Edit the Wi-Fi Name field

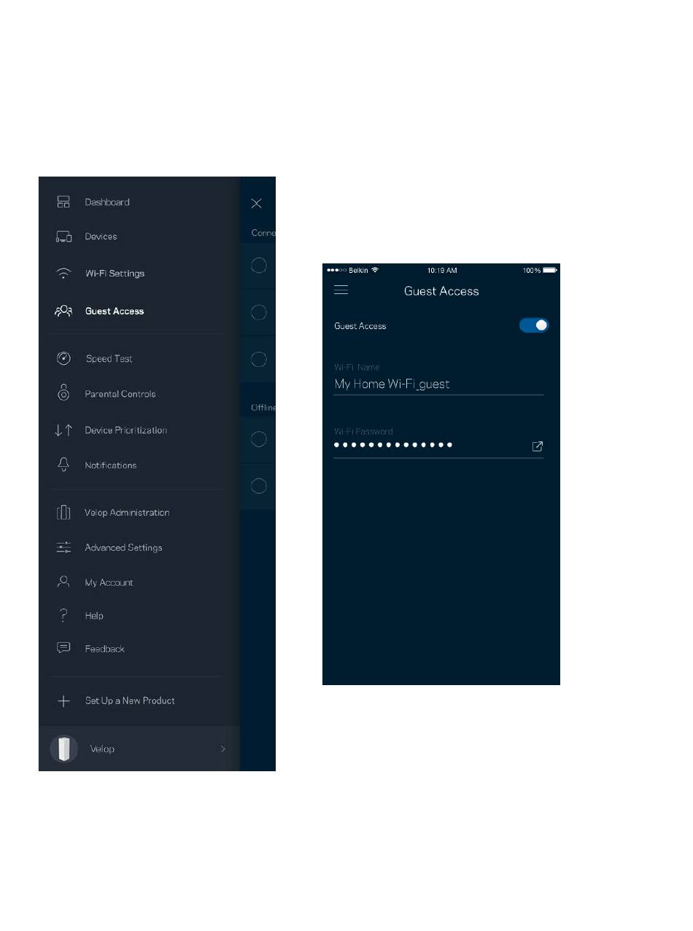(438, 384)
